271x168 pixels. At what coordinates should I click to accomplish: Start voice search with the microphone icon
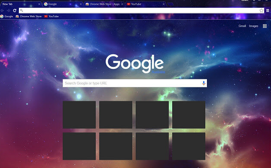click(204, 83)
